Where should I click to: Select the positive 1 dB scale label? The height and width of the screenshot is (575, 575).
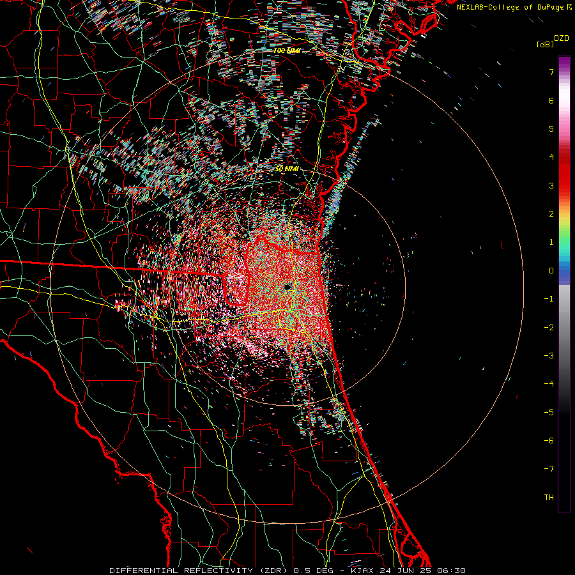coord(551,242)
